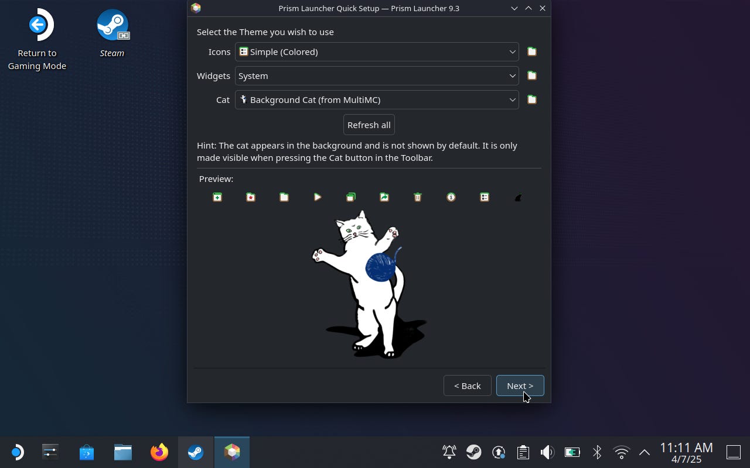
Task: Click the Steam tray icon
Action: click(x=474, y=452)
